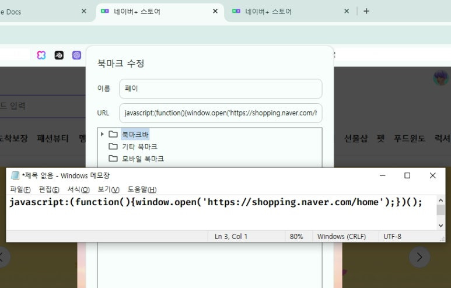Click the bookmark URL input field
Viewport: 451px width, 288px height.
pyautogui.click(x=221, y=113)
